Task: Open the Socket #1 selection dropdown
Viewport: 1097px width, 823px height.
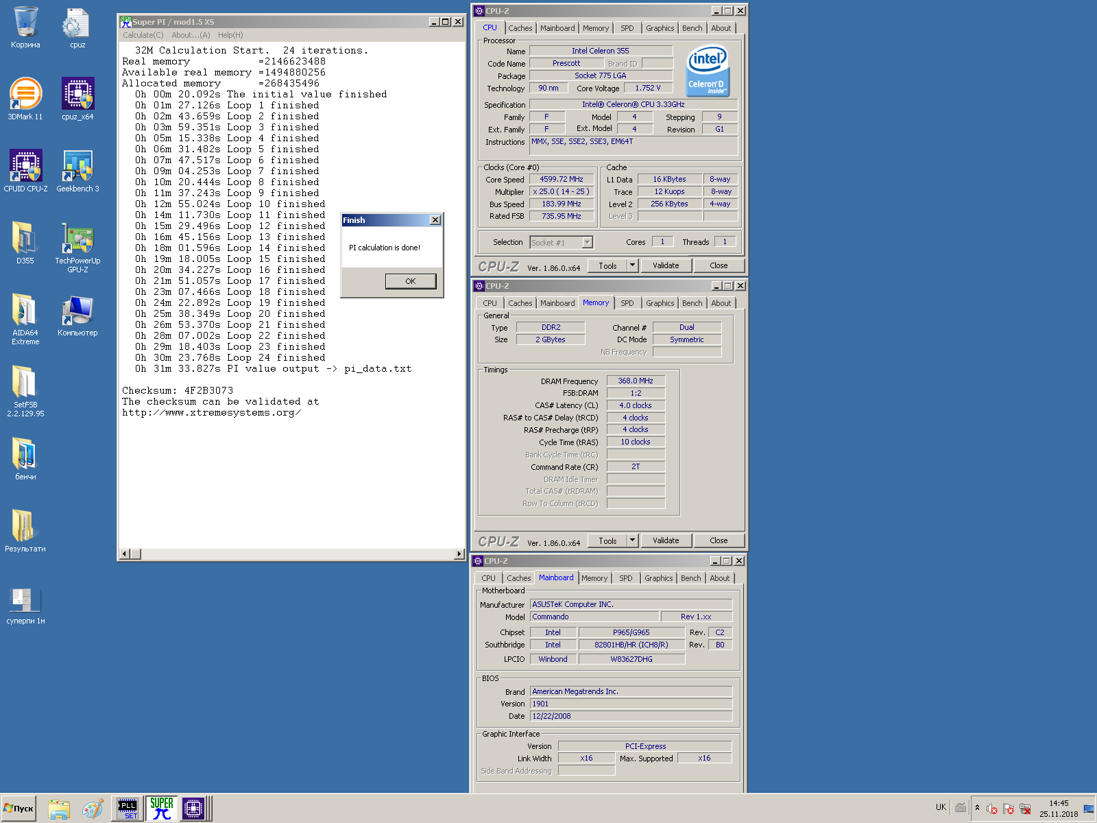Action: click(588, 242)
